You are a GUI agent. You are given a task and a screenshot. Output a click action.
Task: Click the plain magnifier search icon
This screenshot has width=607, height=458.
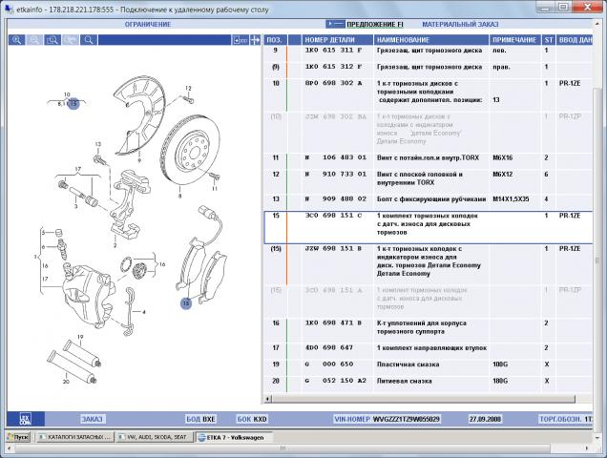point(89,40)
